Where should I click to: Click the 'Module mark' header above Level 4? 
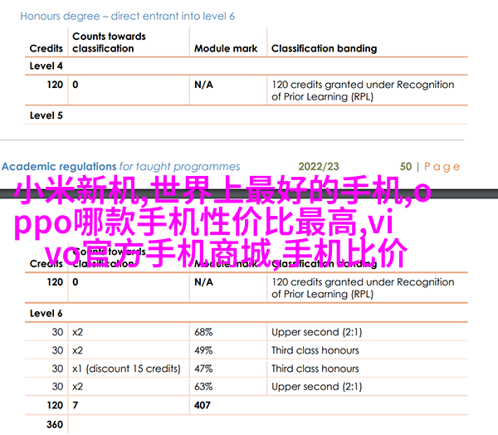[226, 48]
